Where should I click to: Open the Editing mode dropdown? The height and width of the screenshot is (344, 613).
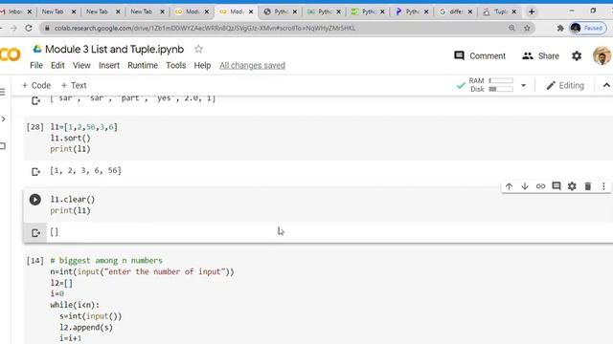click(565, 85)
